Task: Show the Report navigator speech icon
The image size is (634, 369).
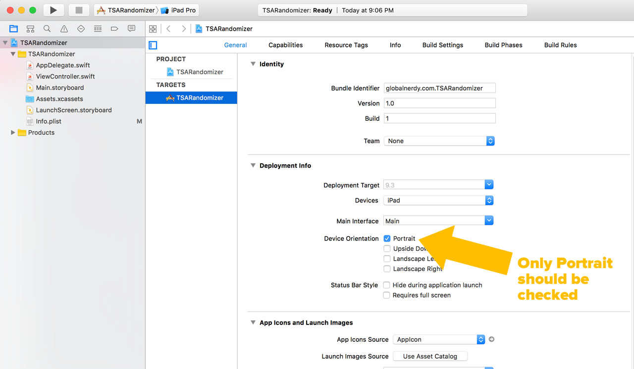Action: [131, 29]
